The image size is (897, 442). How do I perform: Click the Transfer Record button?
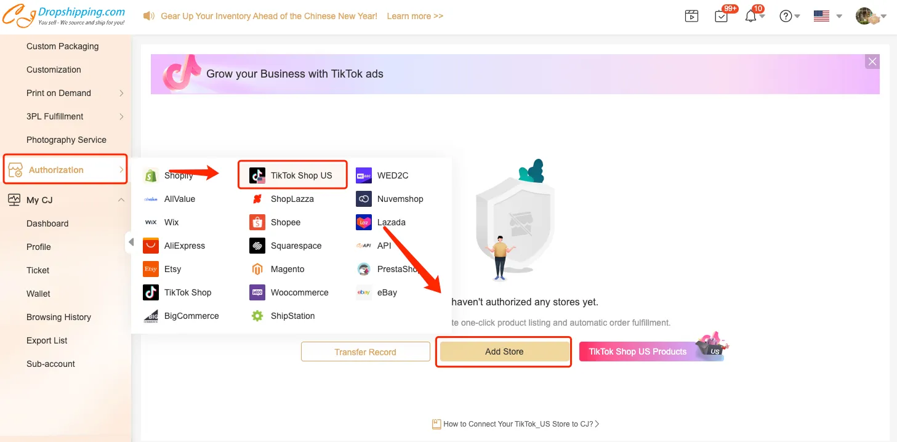point(365,352)
